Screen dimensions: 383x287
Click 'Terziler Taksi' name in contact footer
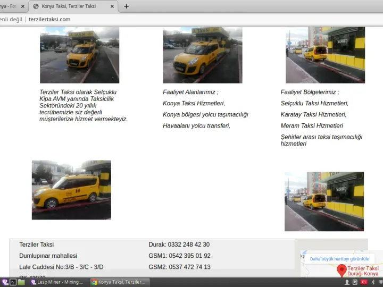pos(36,244)
